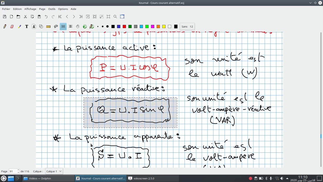Pick the magenta color swatch

click(152, 27)
